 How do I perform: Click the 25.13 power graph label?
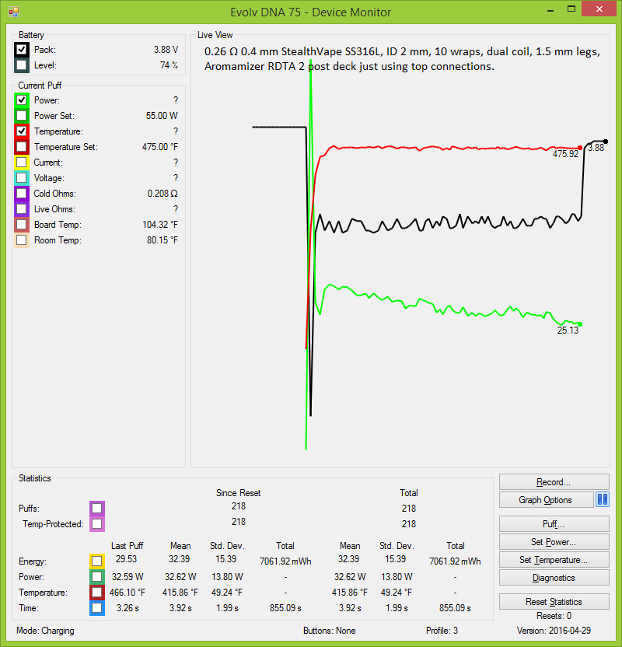click(x=568, y=330)
